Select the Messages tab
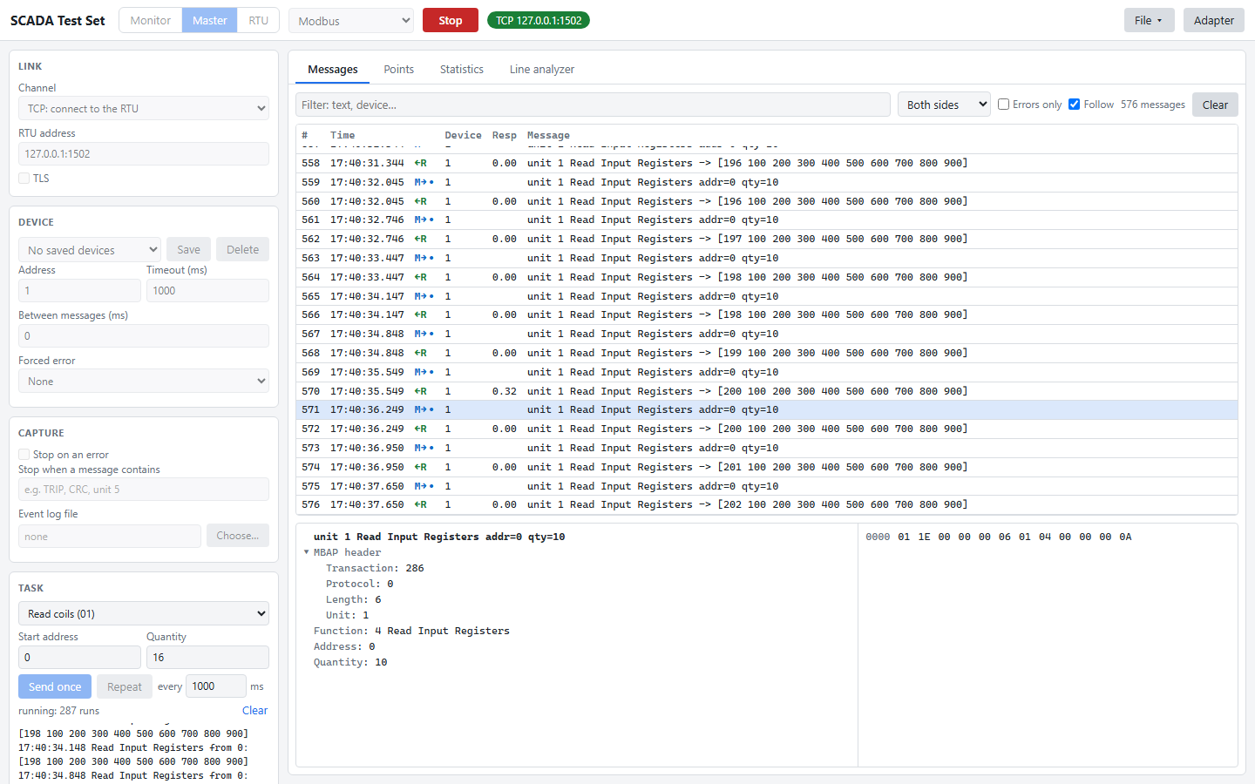 pyautogui.click(x=333, y=70)
